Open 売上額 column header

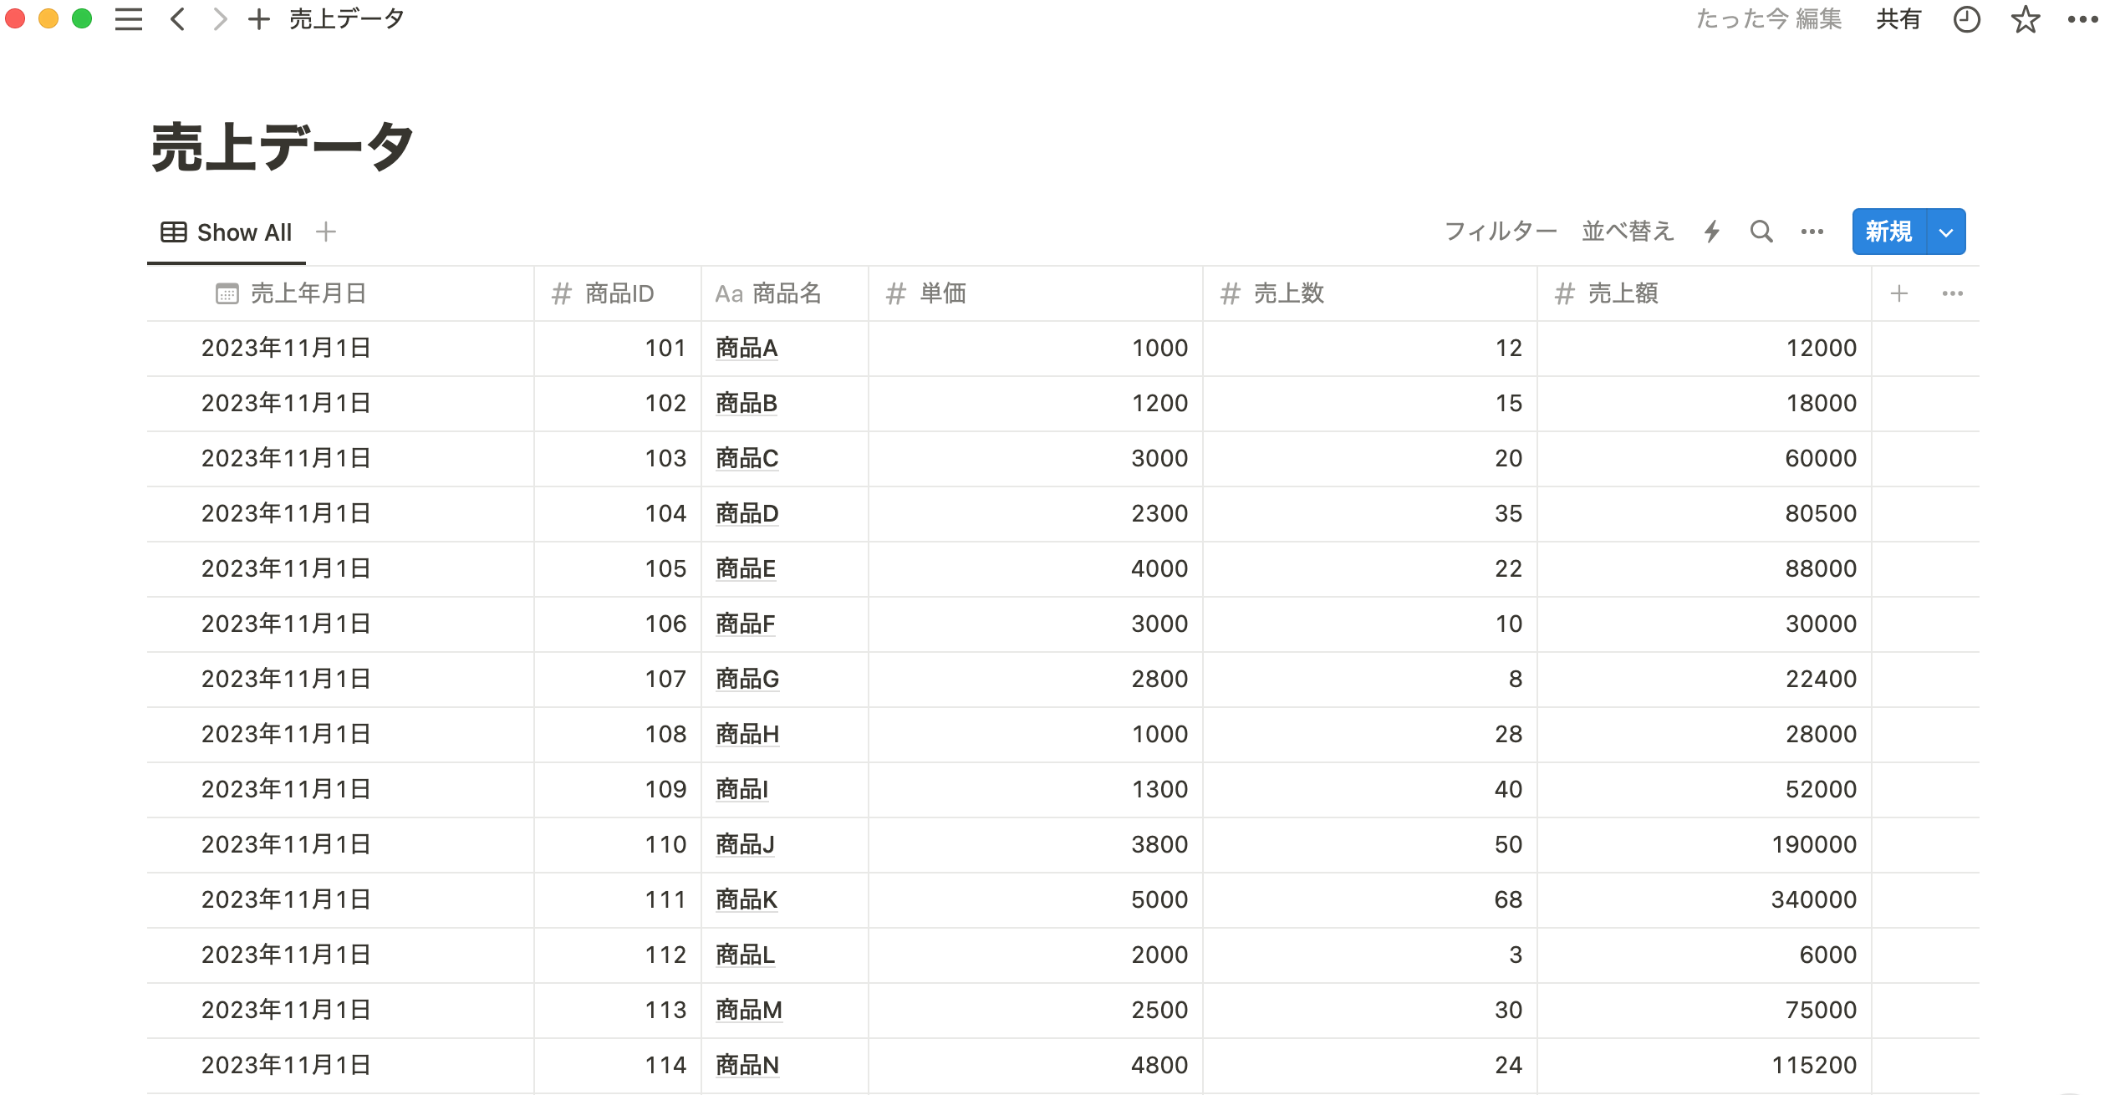click(x=1705, y=293)
